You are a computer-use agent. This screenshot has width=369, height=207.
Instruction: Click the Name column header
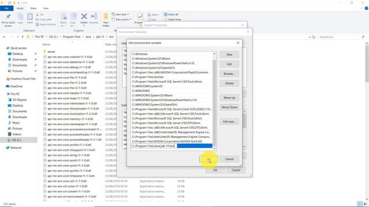(x=46, y=44)
